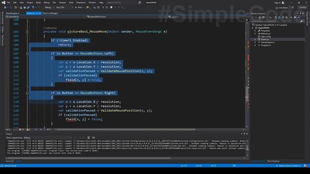Open the Build menu

[38, 2]
